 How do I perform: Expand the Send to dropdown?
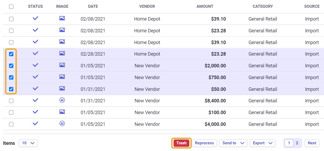233,143
